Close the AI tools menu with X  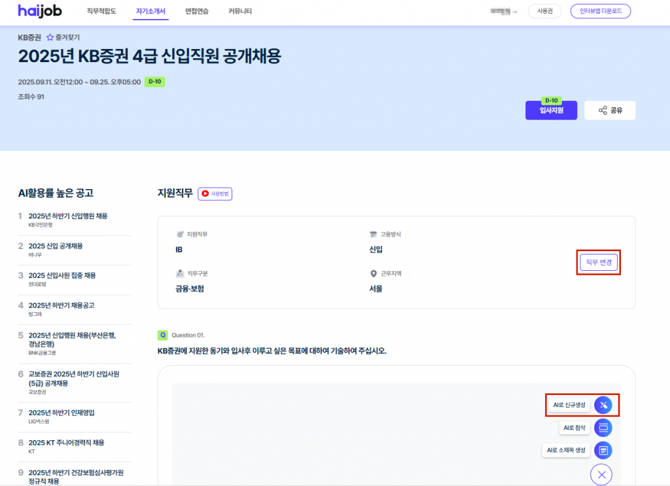(601, 474)
